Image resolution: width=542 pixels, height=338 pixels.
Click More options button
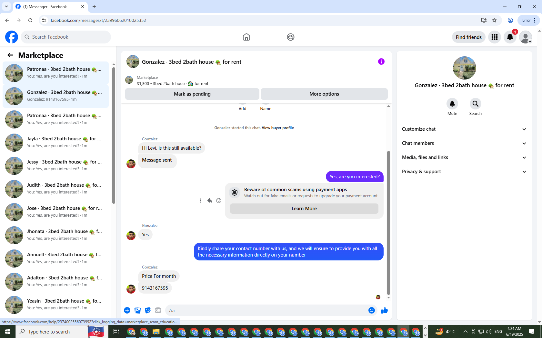coord(324,94)
